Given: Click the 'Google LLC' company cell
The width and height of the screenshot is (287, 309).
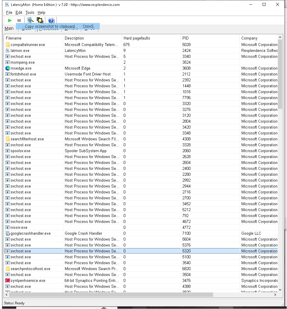Looking at the screenshot, I should click(251, 233).
